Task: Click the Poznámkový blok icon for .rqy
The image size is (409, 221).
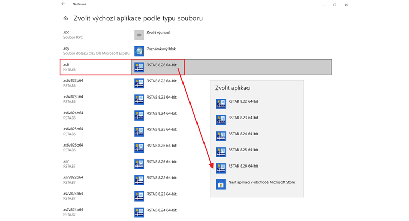Action: point(139,51)
